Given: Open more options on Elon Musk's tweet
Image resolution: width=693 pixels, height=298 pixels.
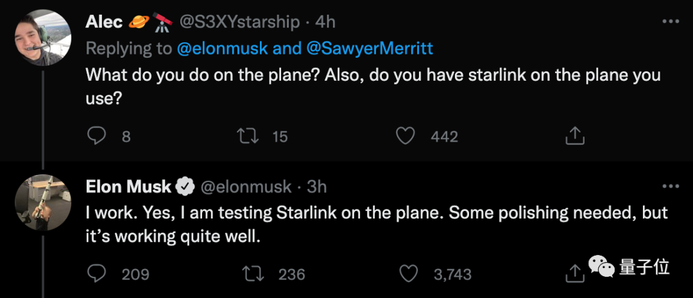Looking at the screenshot, I should [x=670, y=186].
